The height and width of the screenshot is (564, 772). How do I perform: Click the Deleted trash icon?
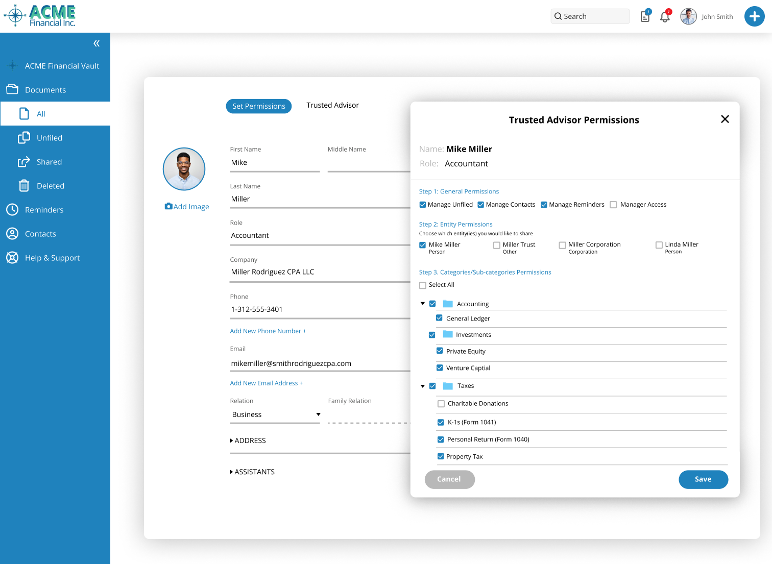24,185
